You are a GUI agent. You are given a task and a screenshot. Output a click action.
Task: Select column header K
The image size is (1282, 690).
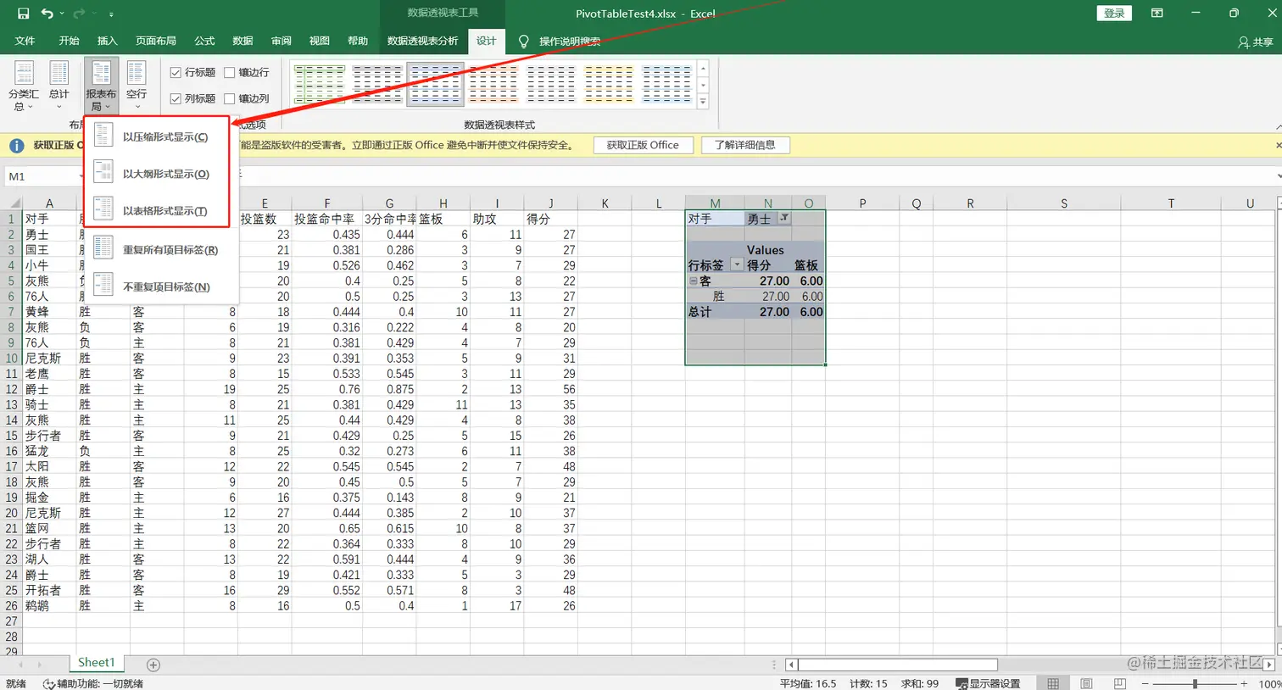605,203
